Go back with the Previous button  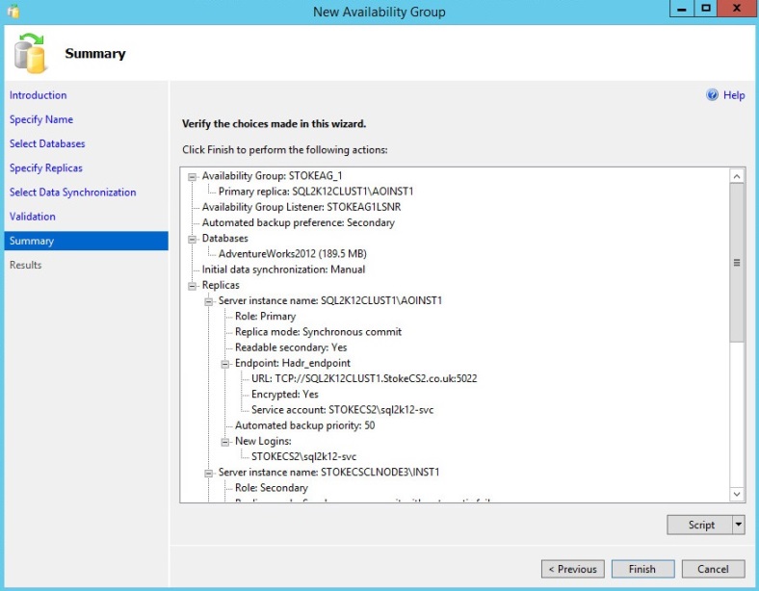click(x=573, y=569)
